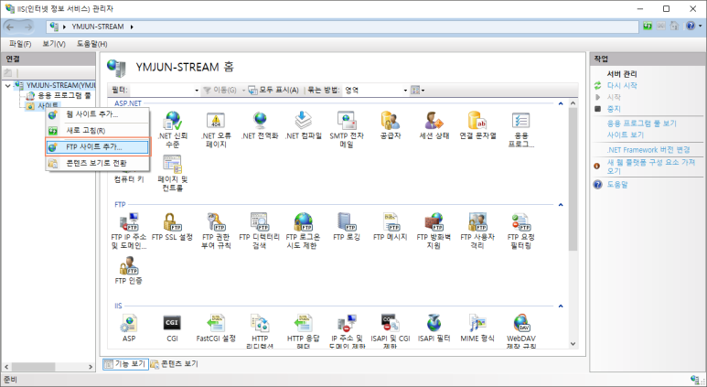Open SMTP 전자 메일 settings

pyautogui.click(x=347, y=130)
